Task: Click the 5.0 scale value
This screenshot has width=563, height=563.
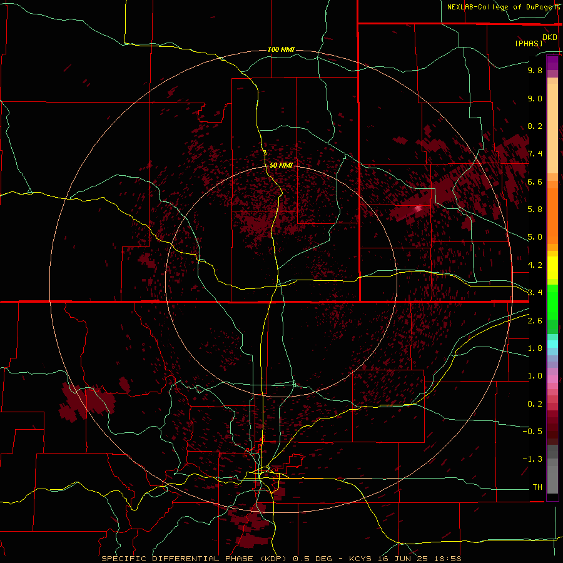Action: [535, 237]
